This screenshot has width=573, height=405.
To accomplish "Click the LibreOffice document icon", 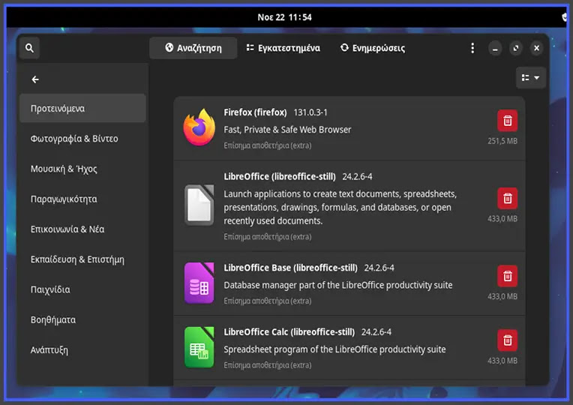I will tap(199, 205).
